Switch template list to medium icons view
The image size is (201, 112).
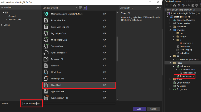(80, 8)
